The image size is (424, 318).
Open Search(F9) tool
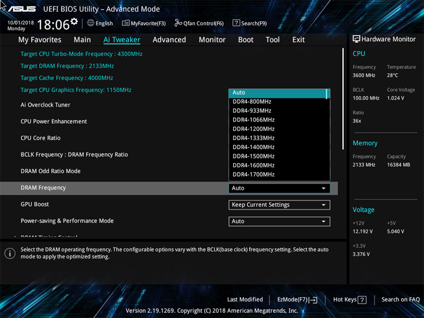point(250,23)
